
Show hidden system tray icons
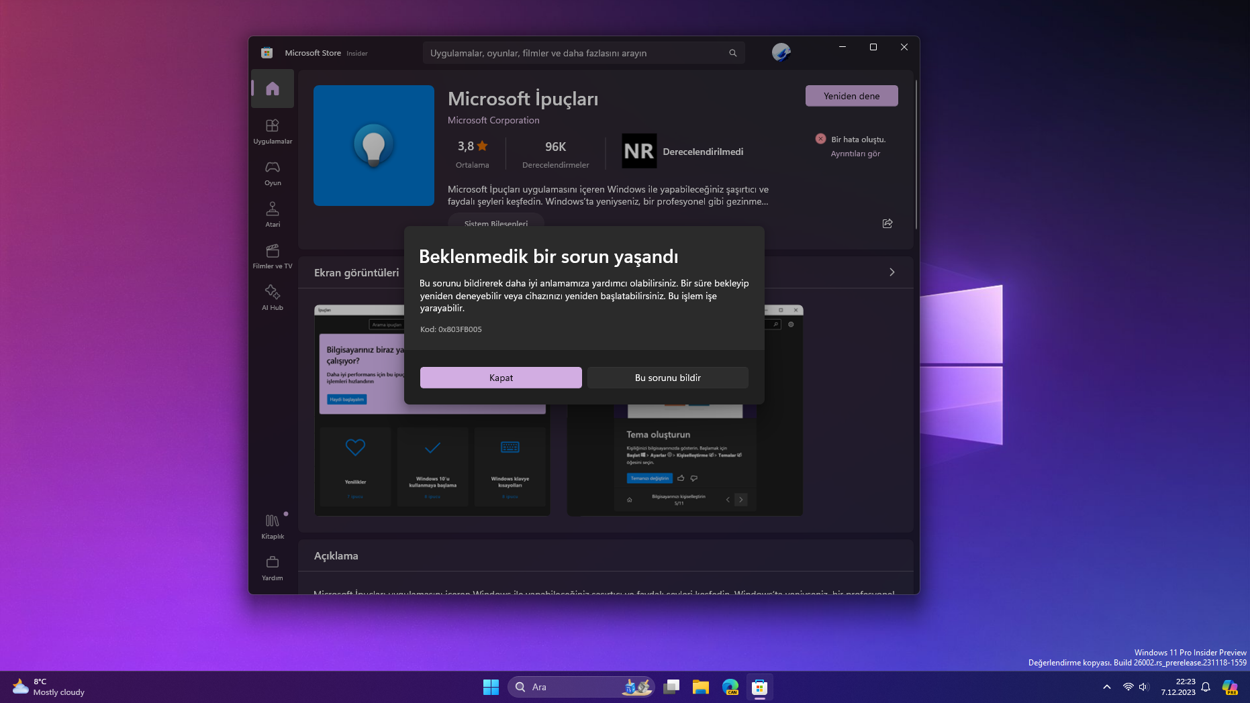(1107, 687)
